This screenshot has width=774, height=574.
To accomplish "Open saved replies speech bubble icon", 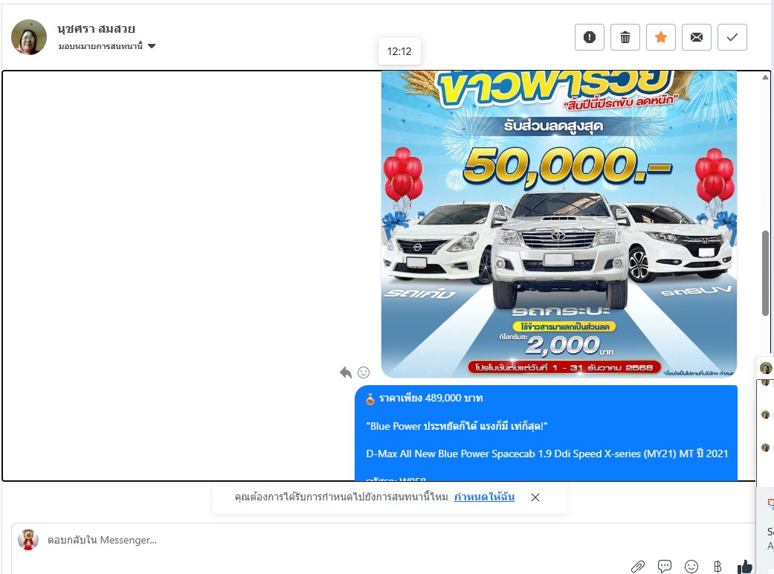I will click(665, 566).
